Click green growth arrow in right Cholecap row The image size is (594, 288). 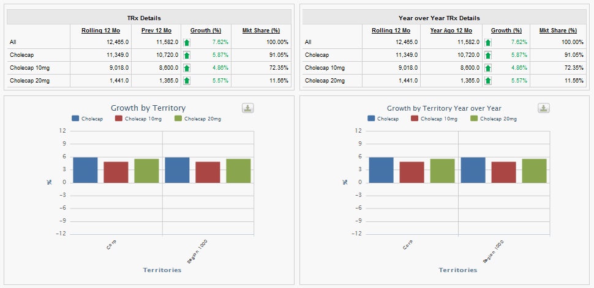click(x=488, y=55)
